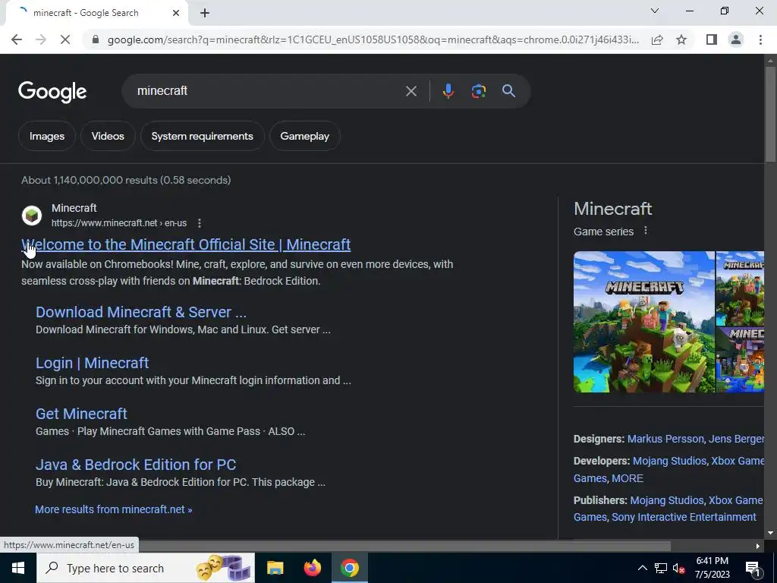
Task: Focus the minecraft search input
Action: tap(268, 91)
